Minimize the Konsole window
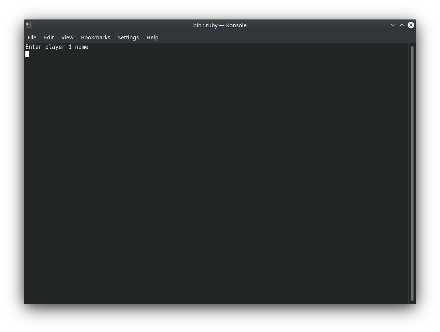 click(x=393, y=25)
